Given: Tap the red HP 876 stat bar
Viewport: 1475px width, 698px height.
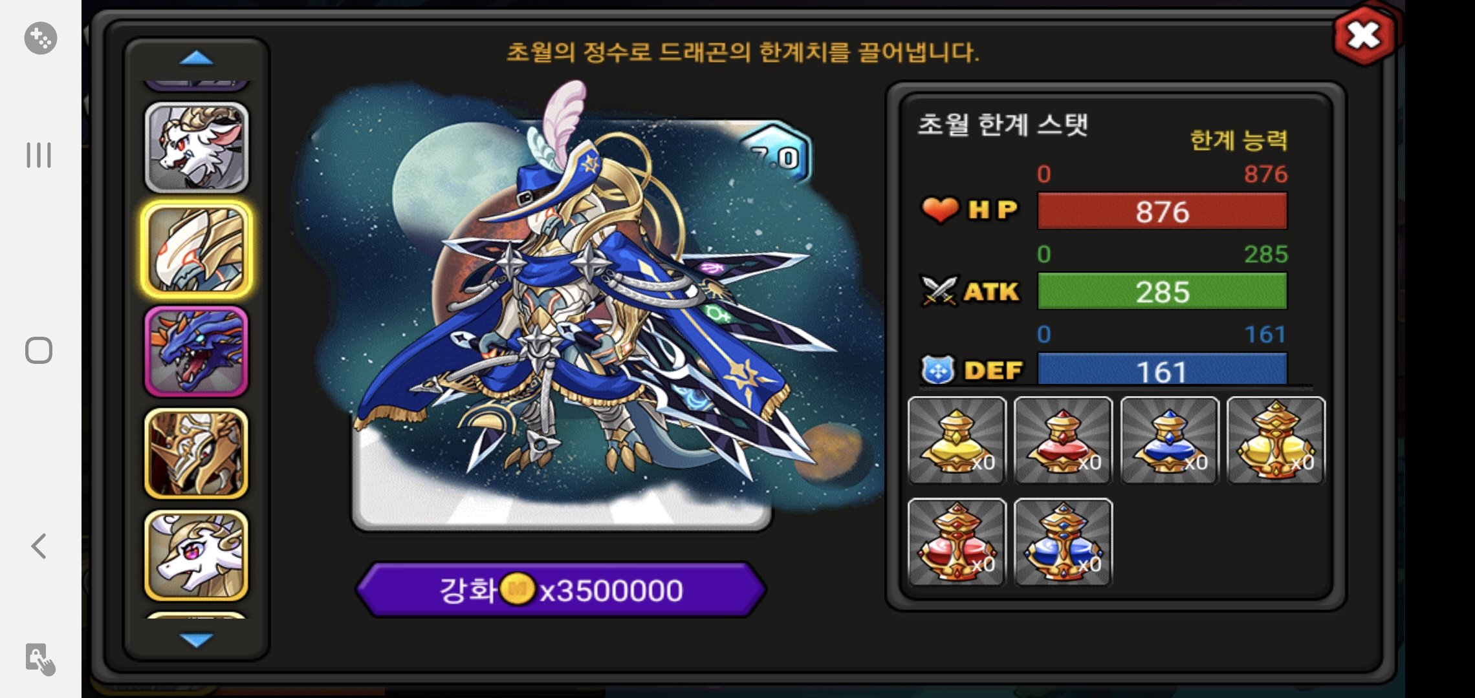Looking at the screenshot, I should [1163, 211].
